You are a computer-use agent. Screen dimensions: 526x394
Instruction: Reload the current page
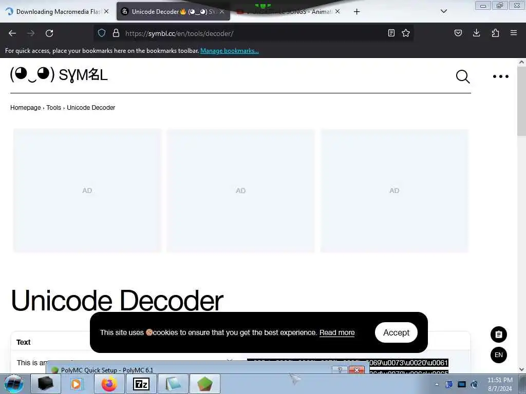tap(49, 33)
